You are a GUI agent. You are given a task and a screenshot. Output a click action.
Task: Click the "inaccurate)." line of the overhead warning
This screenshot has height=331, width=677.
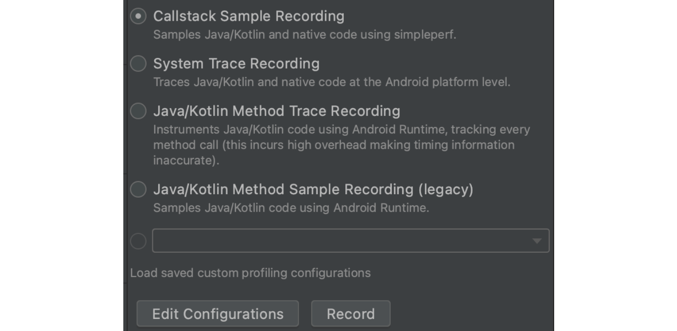pos(186,160)
